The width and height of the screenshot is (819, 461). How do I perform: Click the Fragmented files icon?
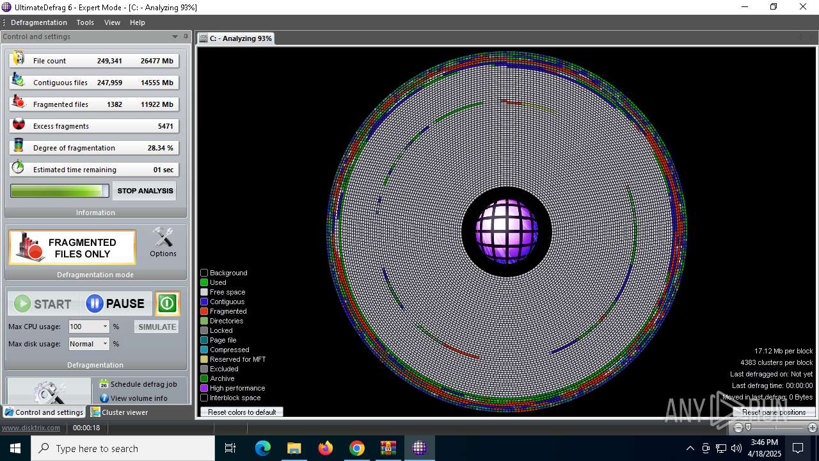19,103
